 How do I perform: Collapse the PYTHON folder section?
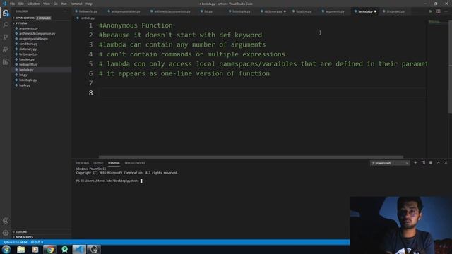click(21, 23)
